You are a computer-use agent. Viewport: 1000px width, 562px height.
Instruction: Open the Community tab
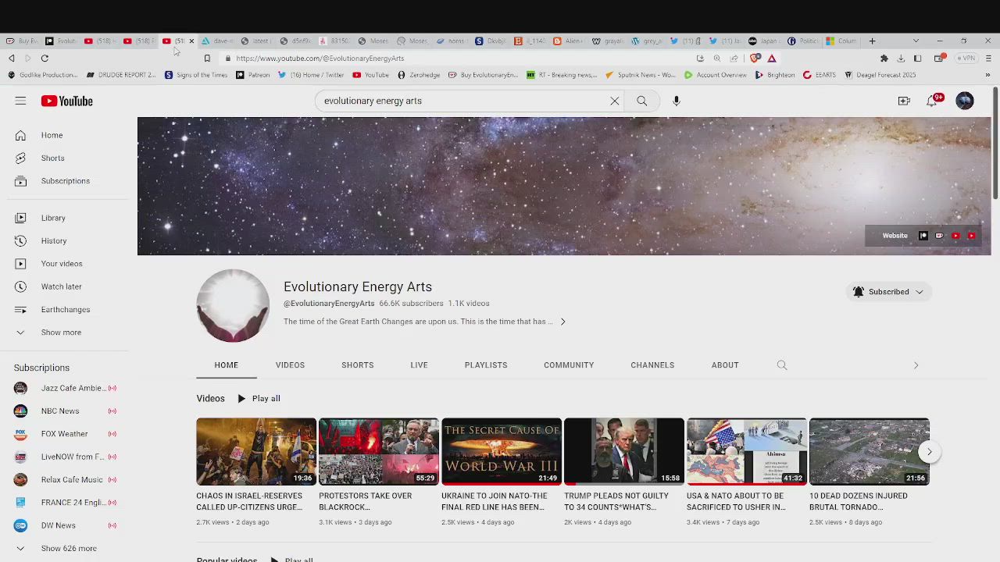click(569, 365)
